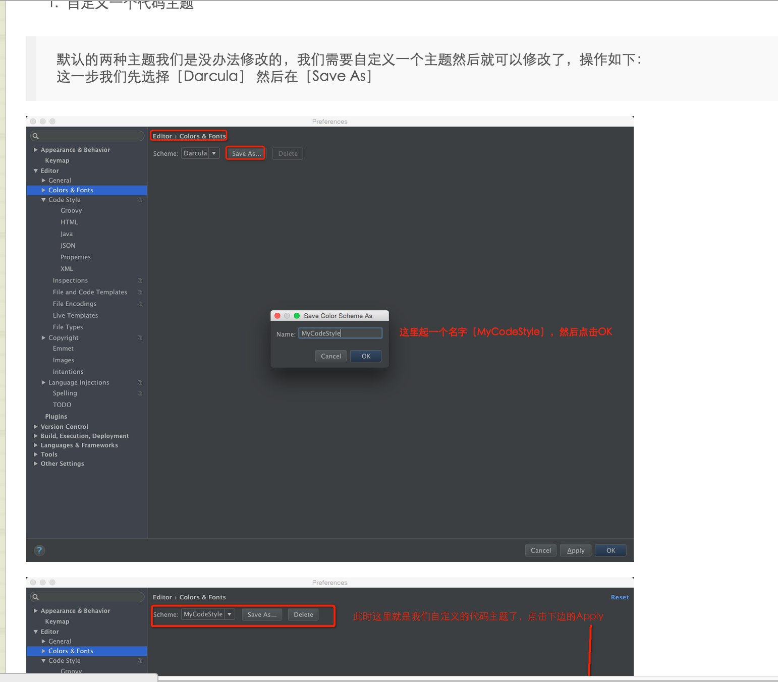Collapse the Editor node in Darcula Preferences window

pos(36,171)
